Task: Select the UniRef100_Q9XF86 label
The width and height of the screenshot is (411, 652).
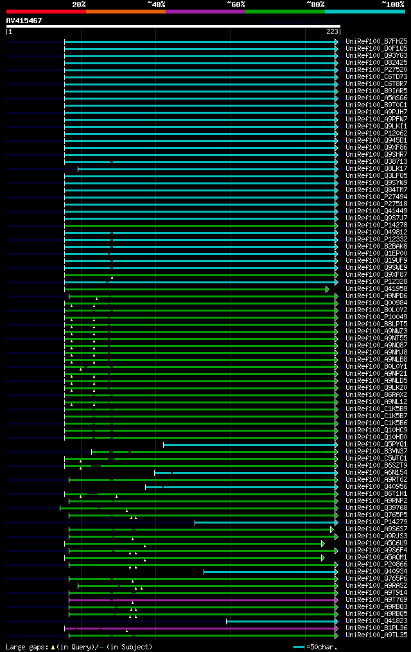Action: coord(376,148)
